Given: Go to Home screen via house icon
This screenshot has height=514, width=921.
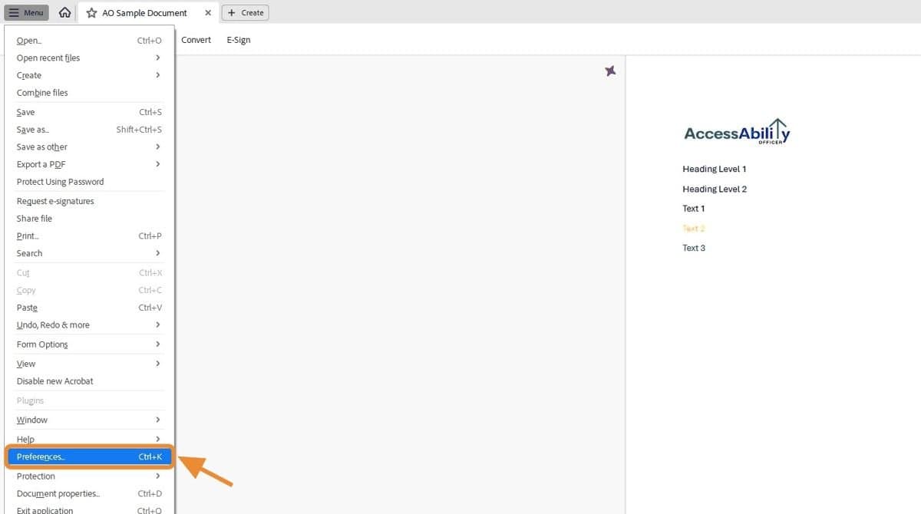Looking at the screenshot, I should tap(66, 12).
